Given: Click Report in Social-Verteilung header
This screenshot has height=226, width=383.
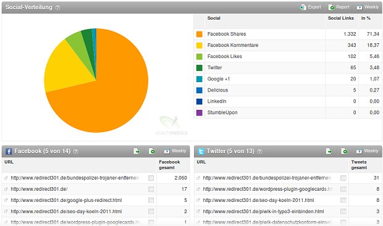Looking at the screenshot, I should pos(339,7).
